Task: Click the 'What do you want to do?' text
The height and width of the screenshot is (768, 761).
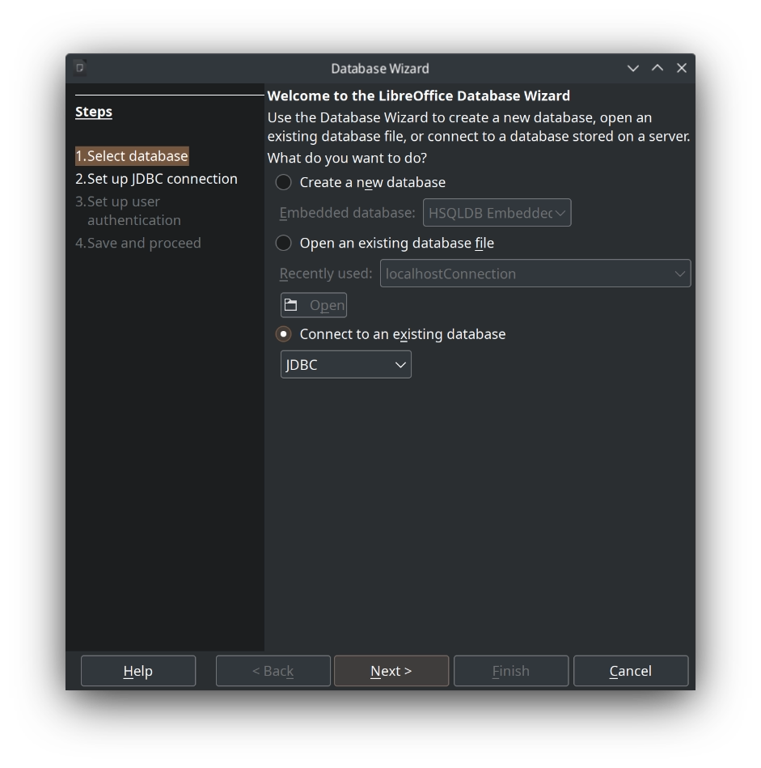Action: 347,158
